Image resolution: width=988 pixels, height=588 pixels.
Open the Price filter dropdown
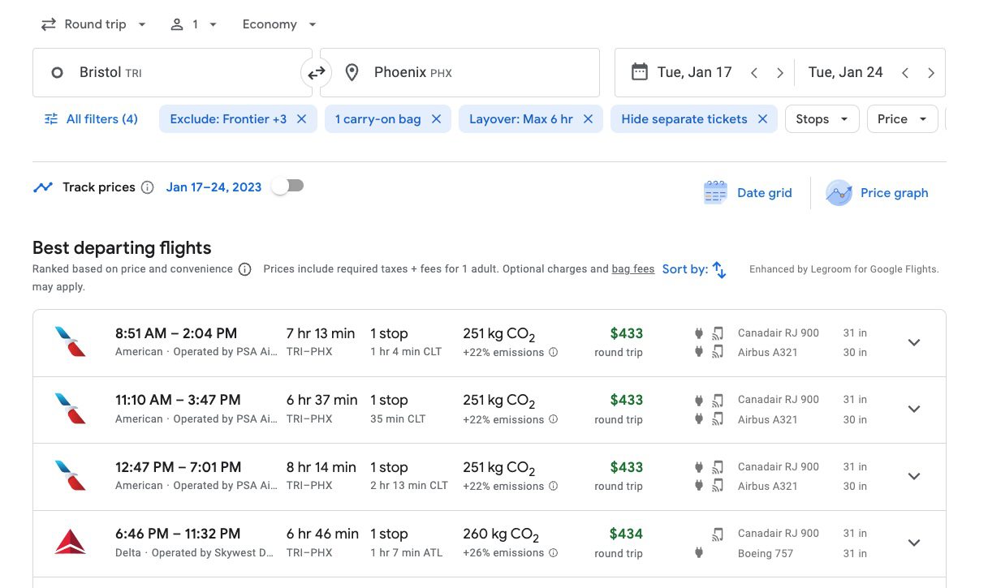coord(901,118)
